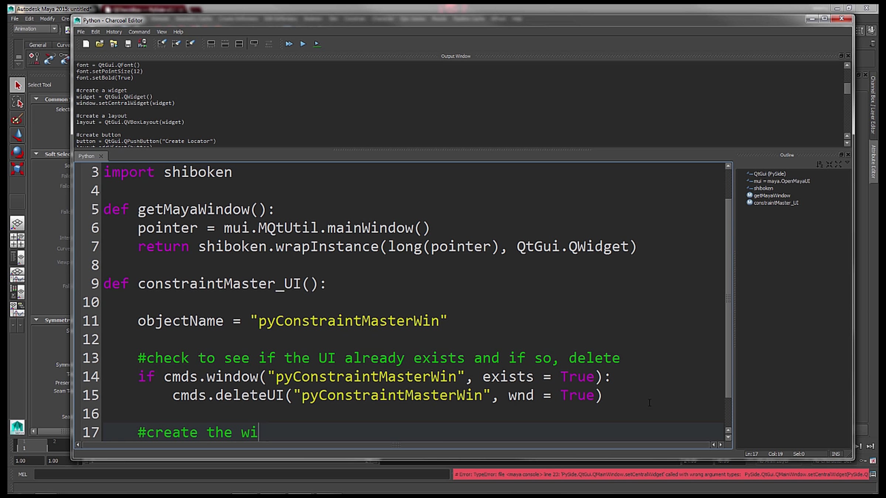
Task: Toggle the MEL command language label
Action: [23, 474]
